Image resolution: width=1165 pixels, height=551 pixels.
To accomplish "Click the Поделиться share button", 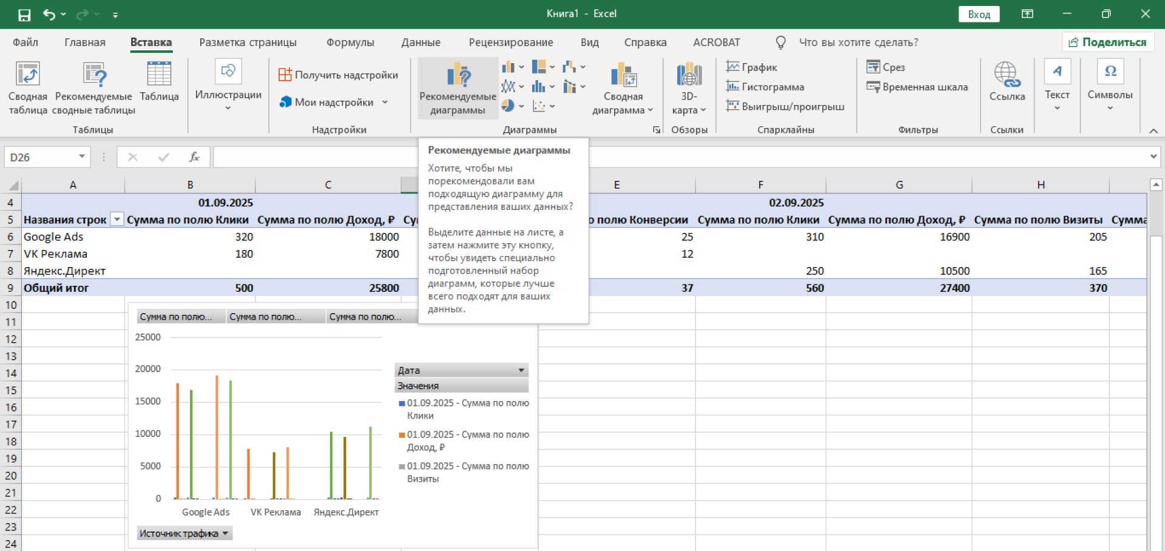I will (1108, 42).
